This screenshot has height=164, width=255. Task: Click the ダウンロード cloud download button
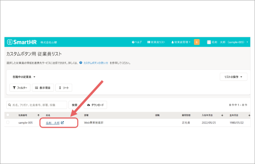click(95, 105)
